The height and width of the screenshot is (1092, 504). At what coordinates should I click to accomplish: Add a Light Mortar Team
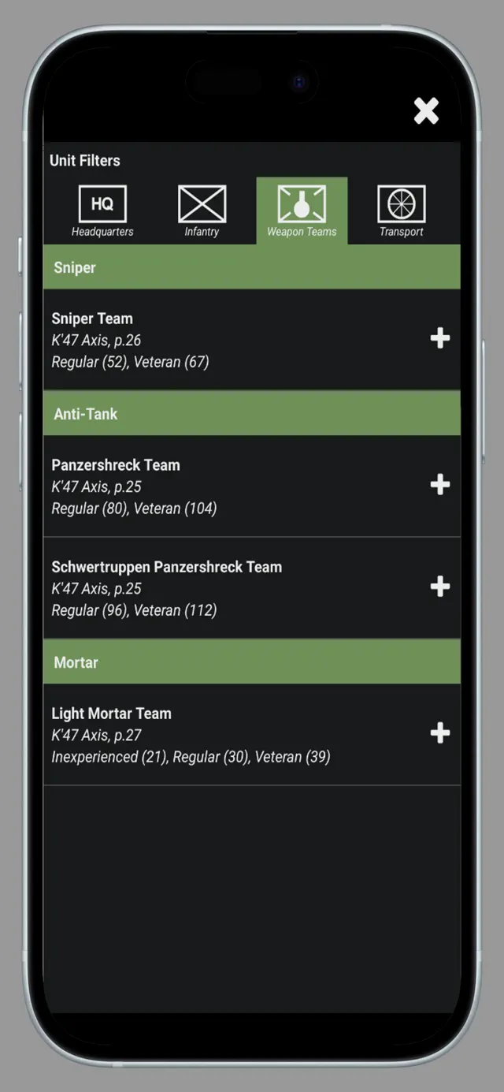pos(440,733)
